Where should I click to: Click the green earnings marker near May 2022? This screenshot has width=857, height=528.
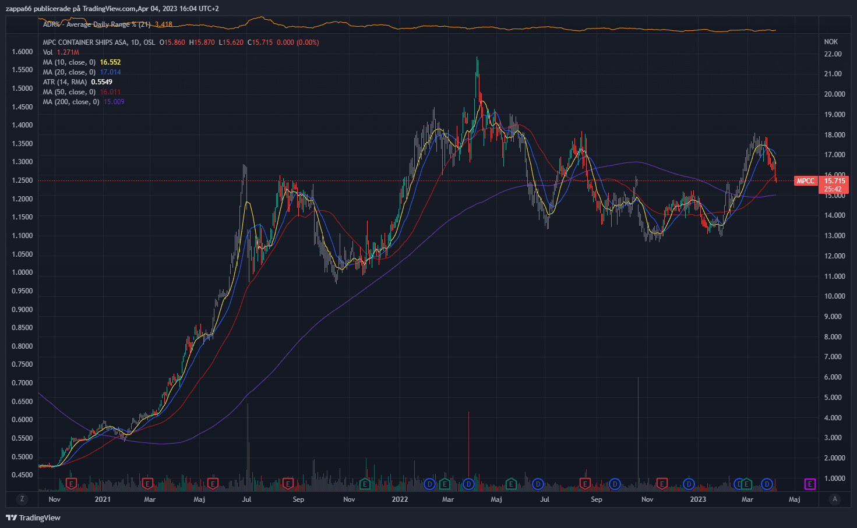pos(511,484)
